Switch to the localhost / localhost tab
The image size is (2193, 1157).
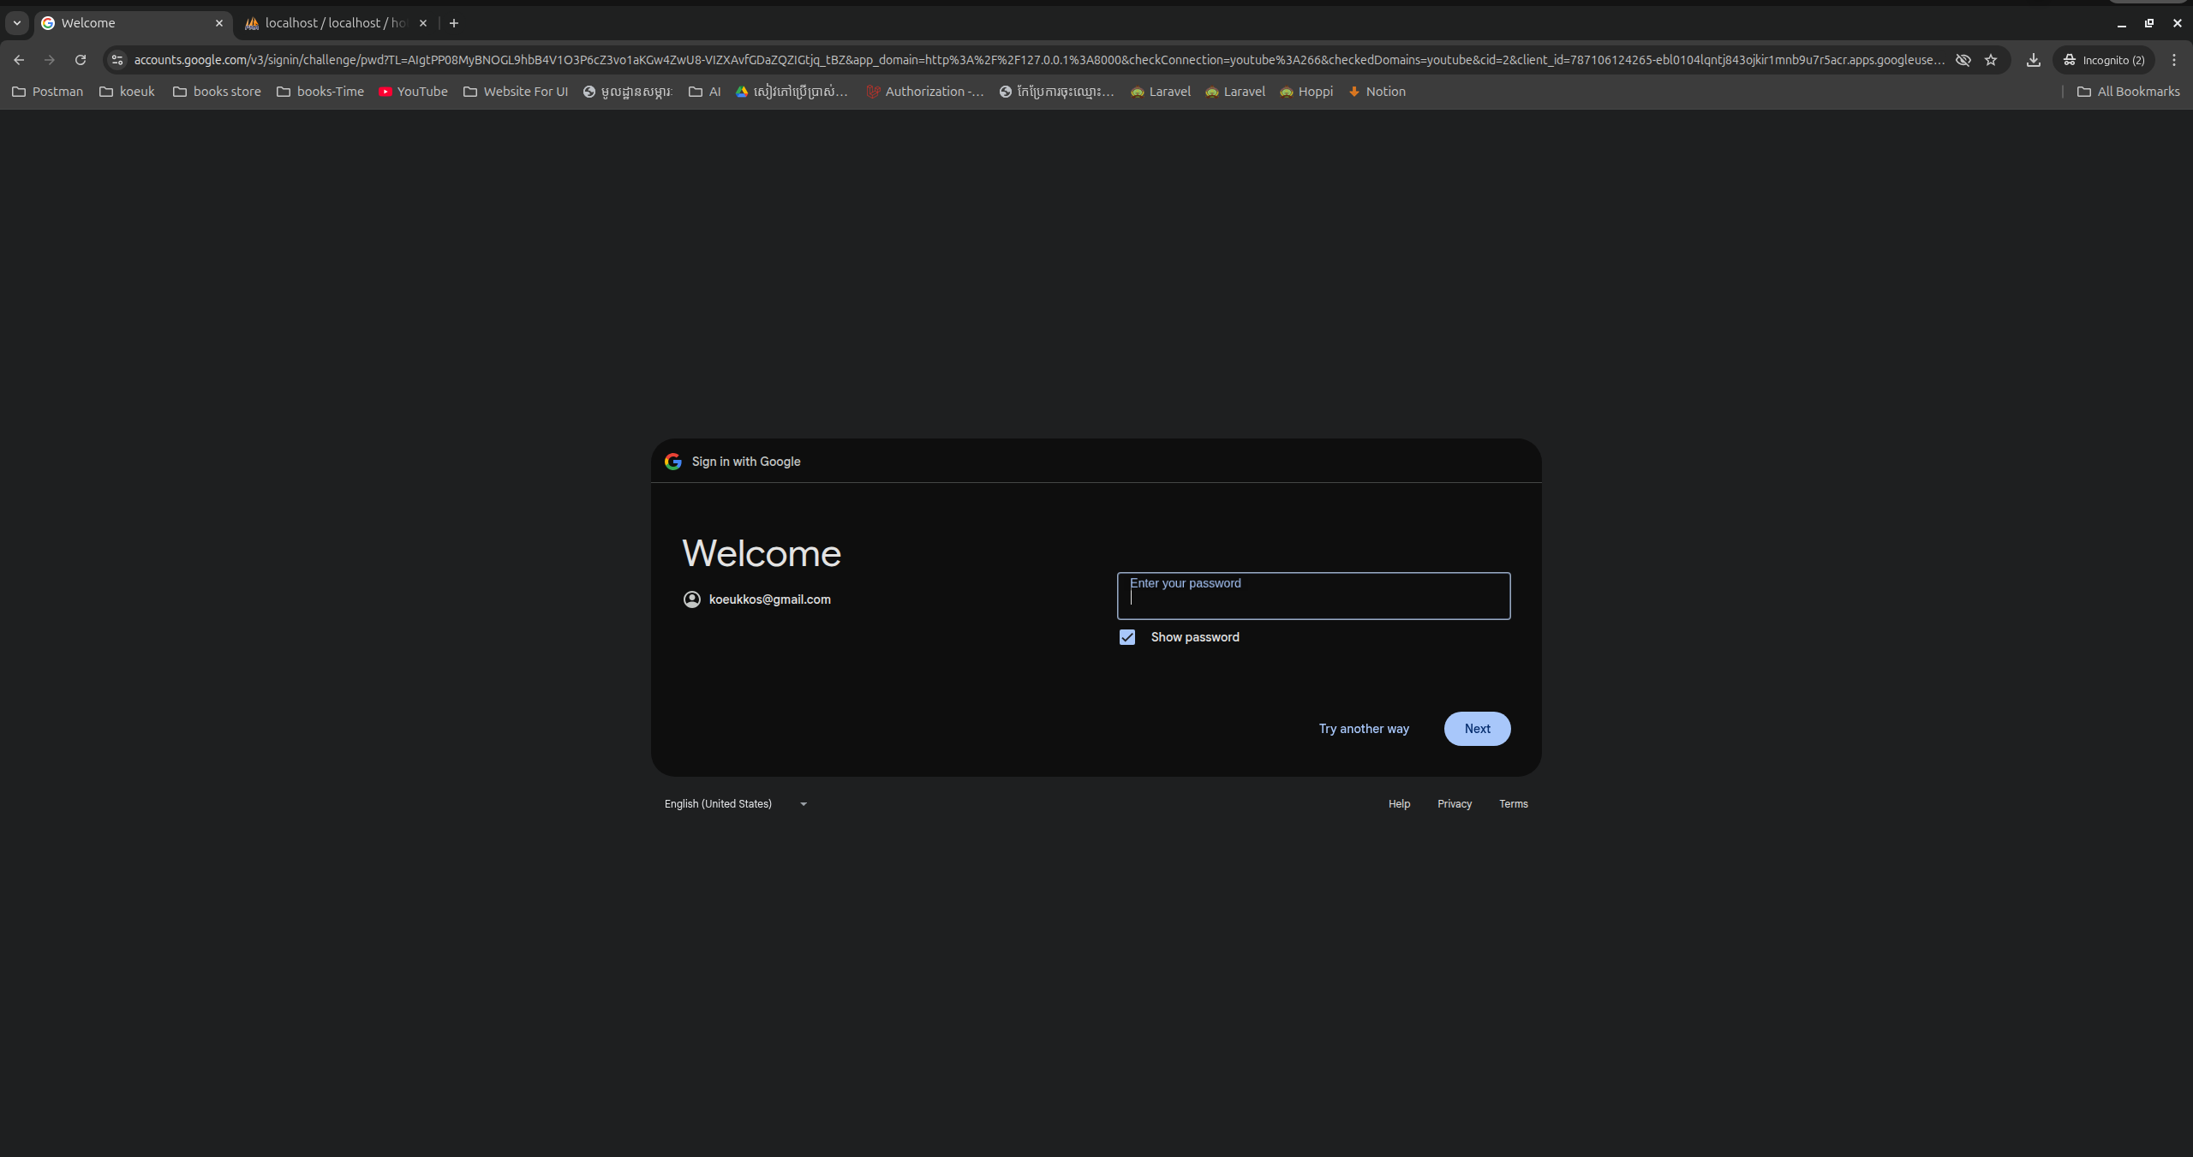point(336,23)
